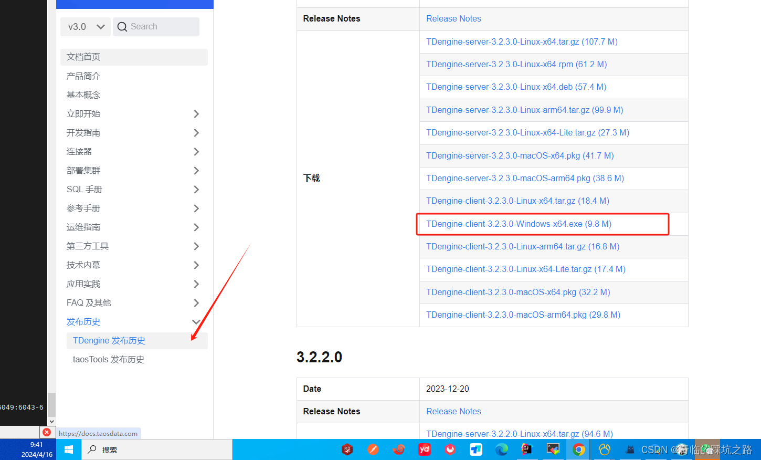Collapse the 发布历史 section chevron

click(x=196, y=322)
